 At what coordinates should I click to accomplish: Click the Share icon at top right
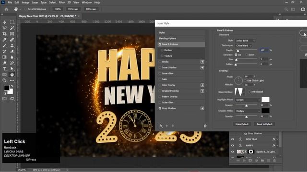click(x=303, y=9)
